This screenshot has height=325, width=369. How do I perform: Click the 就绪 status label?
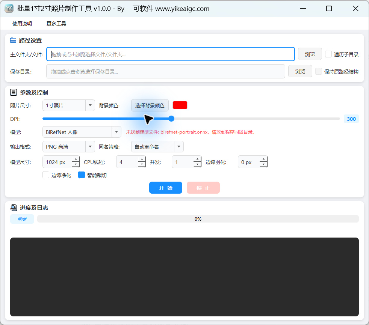[22, 219]
